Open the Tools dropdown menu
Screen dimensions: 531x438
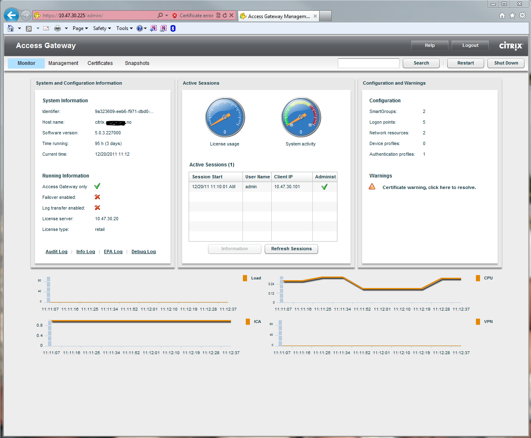[125, 28]
